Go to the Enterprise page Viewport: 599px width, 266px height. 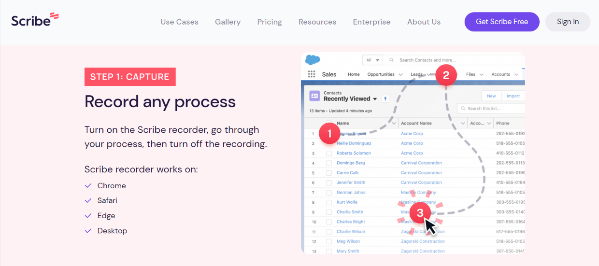click(372, 22)
